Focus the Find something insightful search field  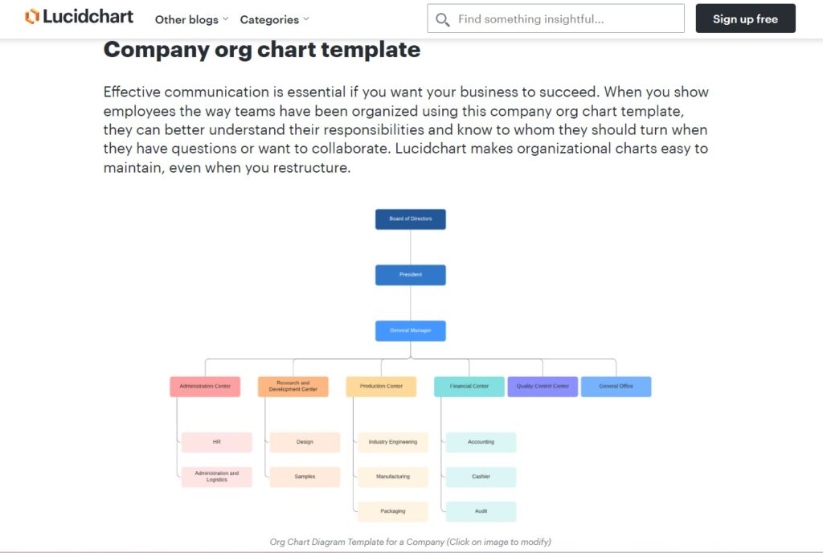tap(556, 18)
